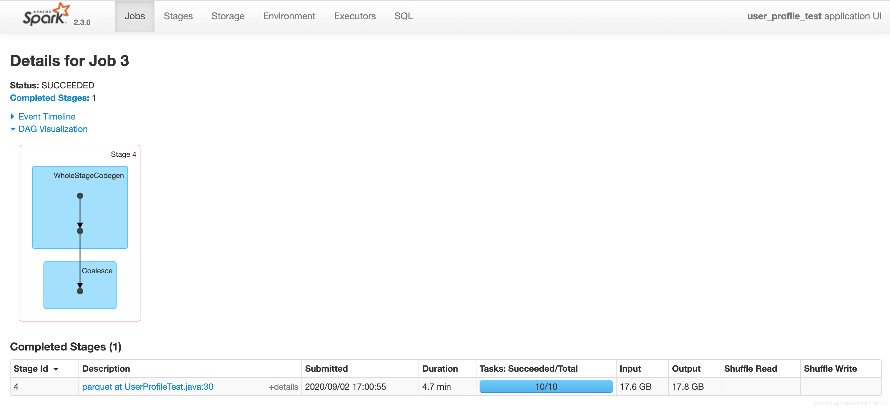The image size is (890, 409).
Task: Switch to the Stages tab
Action: (x=178, y=16)
